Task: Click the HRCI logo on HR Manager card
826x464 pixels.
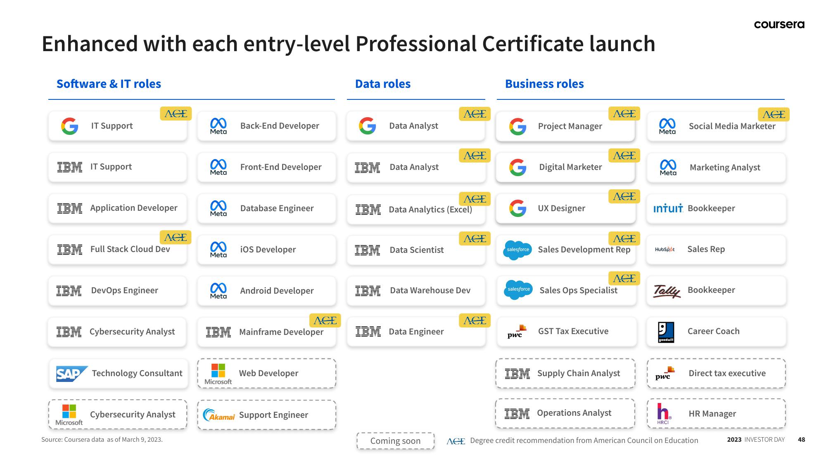Action: tap(664, 414)
